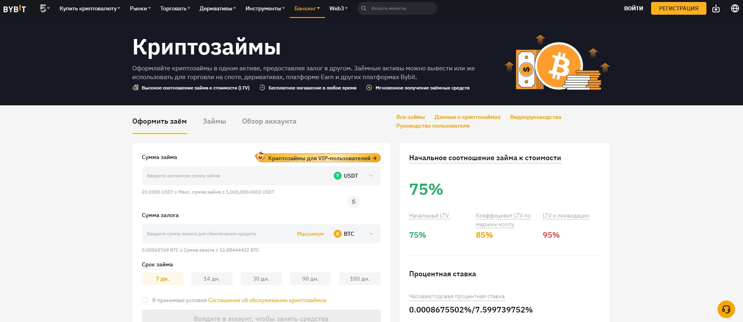743x322 pixels.
Task: Open the Web3 menu
Action: pos(338,8)
